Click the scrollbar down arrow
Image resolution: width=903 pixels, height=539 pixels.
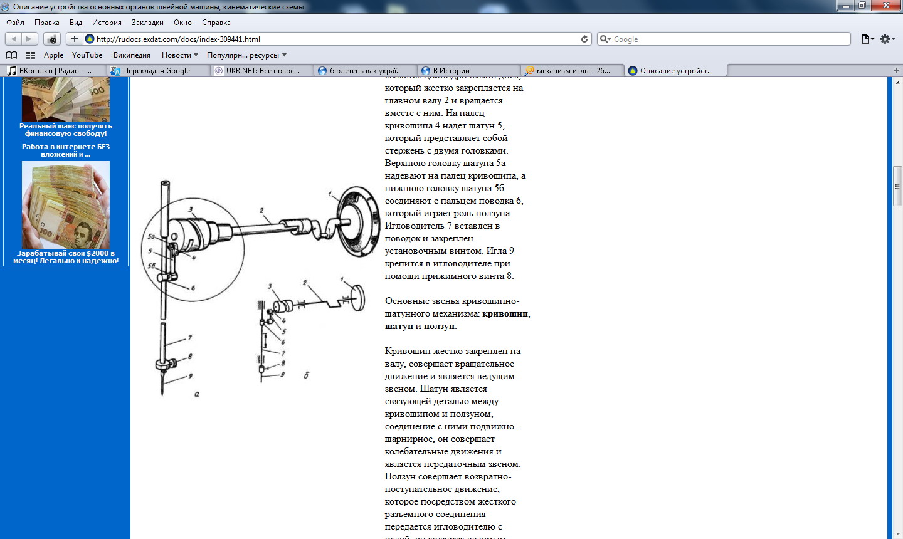pos(897,534)
